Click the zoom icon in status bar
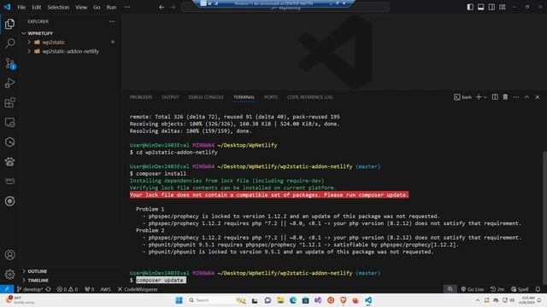 (x=450, y=289)
